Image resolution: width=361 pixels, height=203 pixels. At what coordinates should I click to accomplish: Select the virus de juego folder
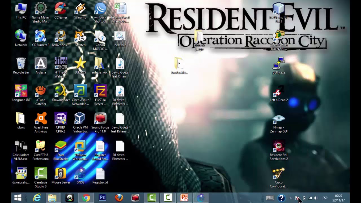pos(199,40)
